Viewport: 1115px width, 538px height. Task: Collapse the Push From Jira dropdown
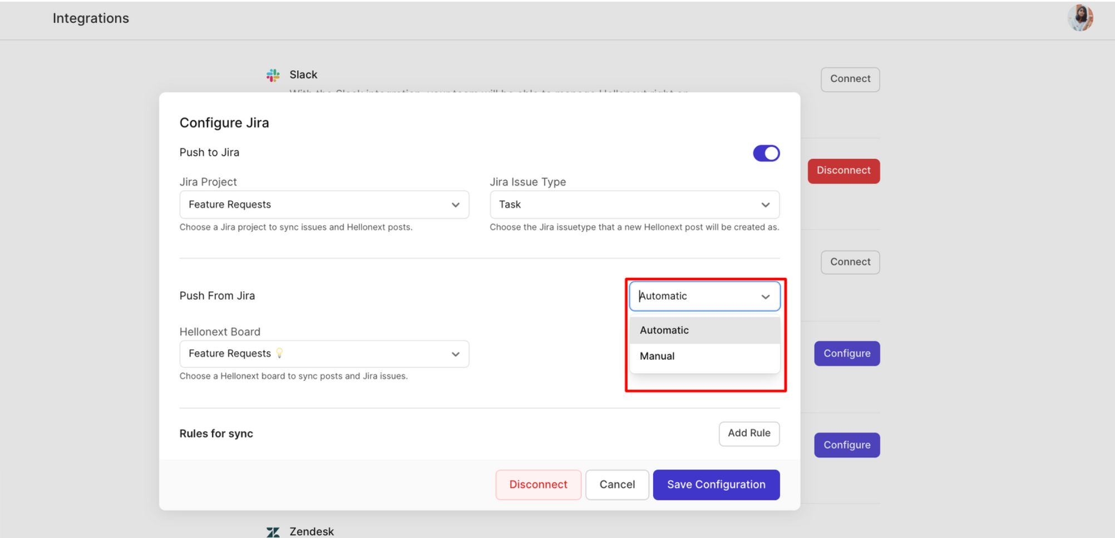coord(766,296)
